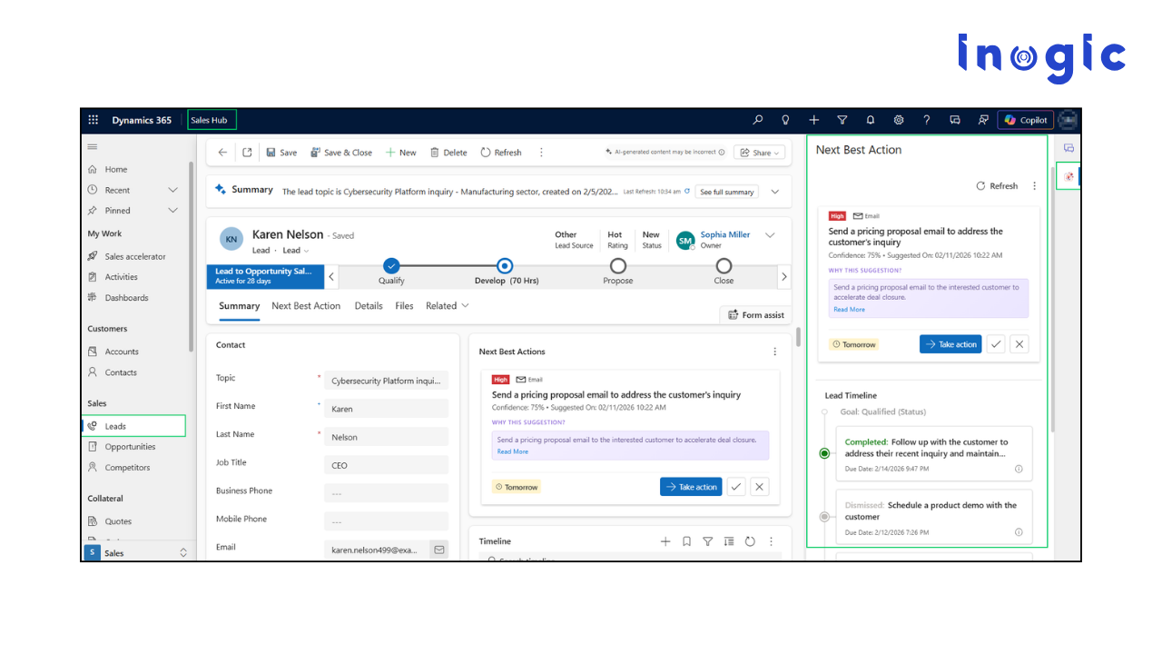This screenshot has width=1162, height=654.
Task: Open the settings gear in top bar
Action: point(899,120)
